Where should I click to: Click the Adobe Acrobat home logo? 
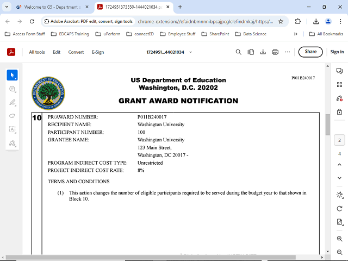11,52
